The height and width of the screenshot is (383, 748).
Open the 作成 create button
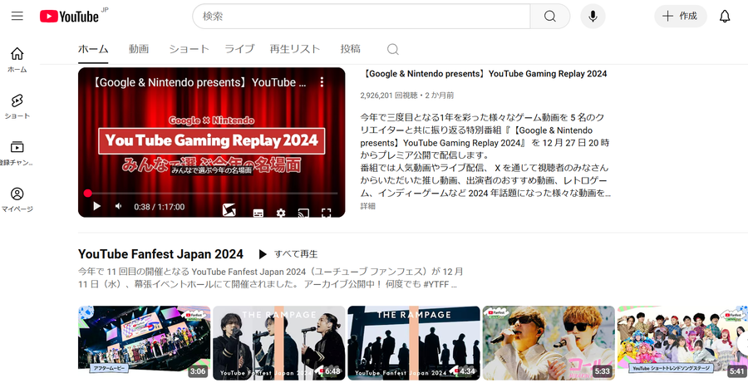click(680, 17)
